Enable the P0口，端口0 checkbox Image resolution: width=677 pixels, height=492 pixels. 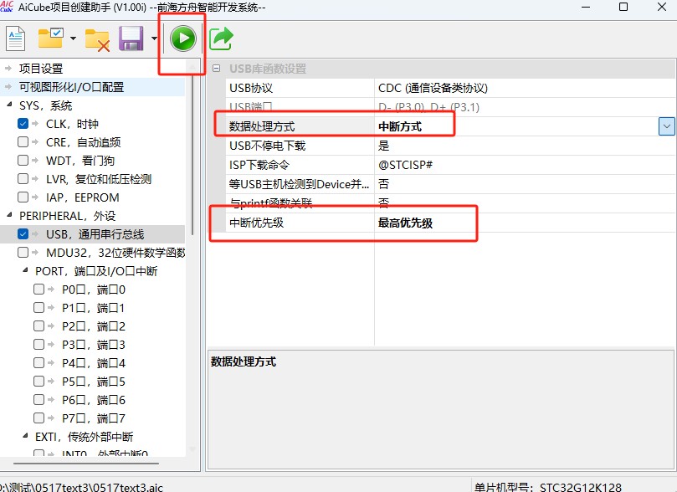click(38, 290)
